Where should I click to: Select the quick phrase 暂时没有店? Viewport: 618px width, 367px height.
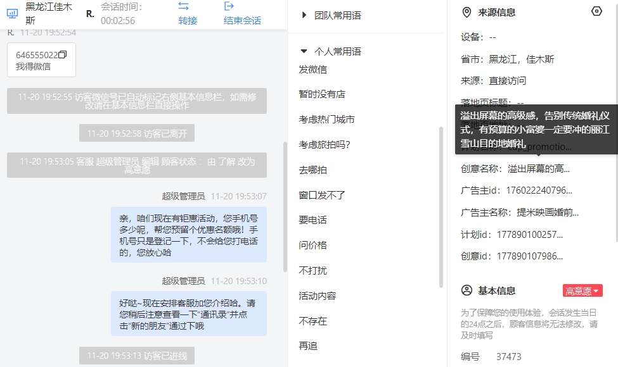(322, 94)
